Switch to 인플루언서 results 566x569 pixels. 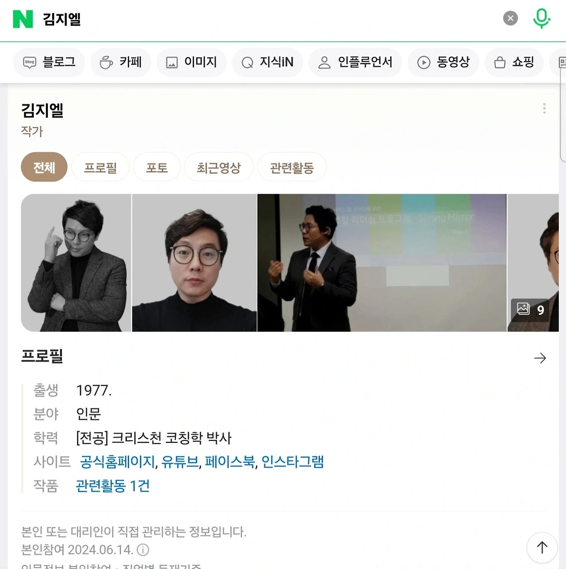point(355,62)
